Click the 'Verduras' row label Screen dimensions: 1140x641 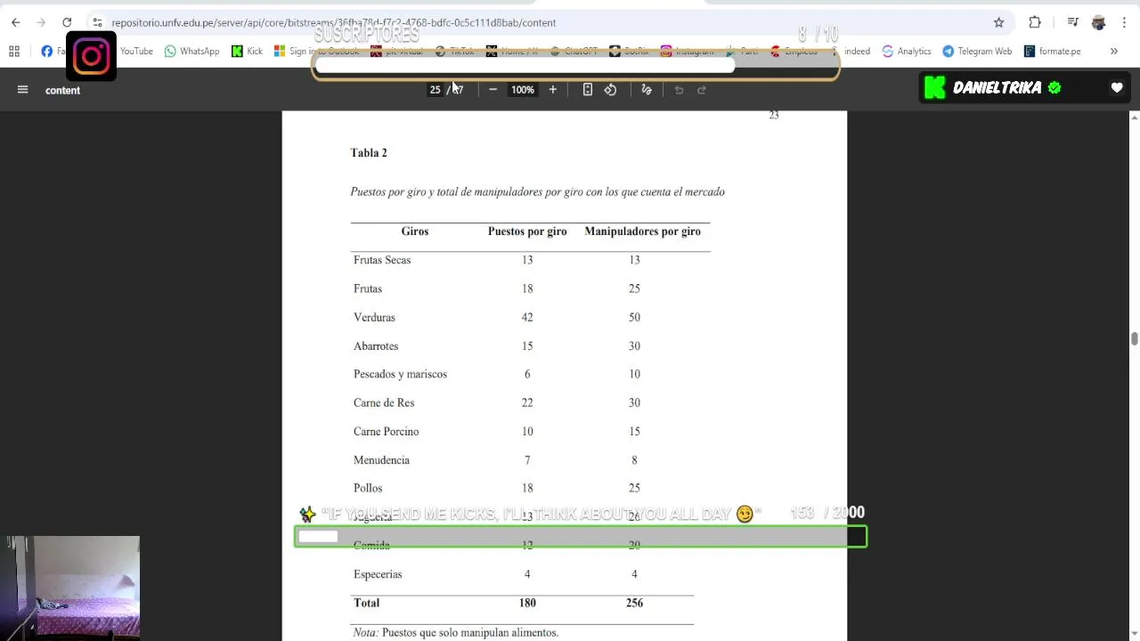pos(374,317)
